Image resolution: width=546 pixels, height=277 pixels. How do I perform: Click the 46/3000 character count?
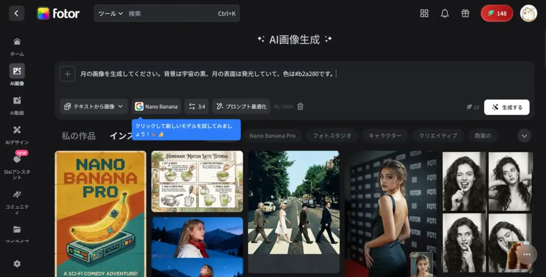[283, 107]
